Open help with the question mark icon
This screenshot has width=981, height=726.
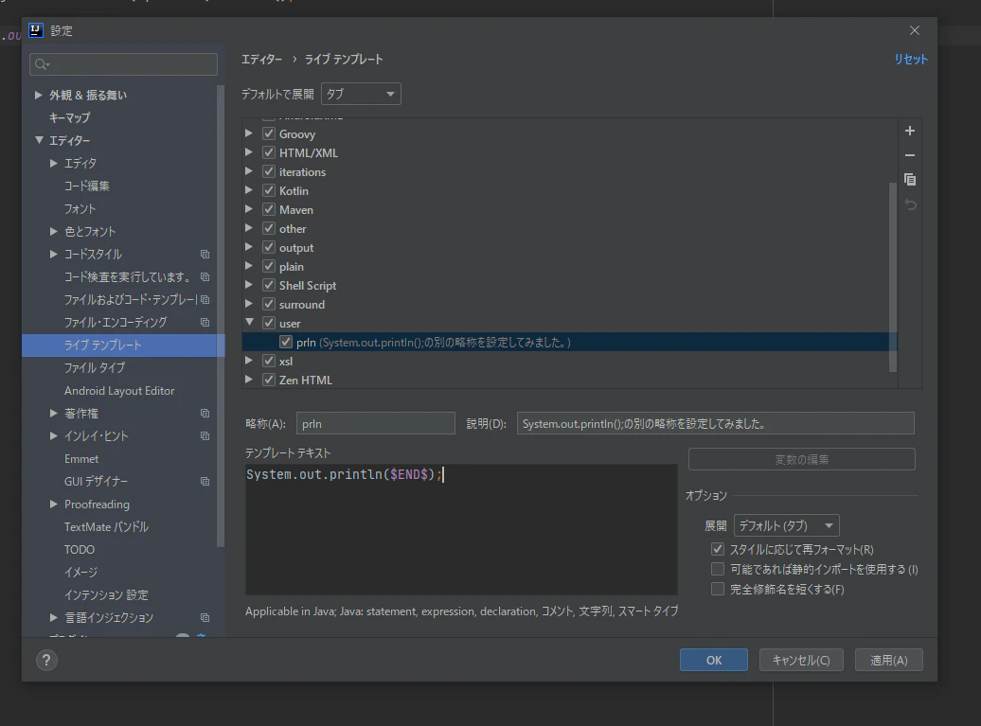pyautogui.click(x=46, y=660)
